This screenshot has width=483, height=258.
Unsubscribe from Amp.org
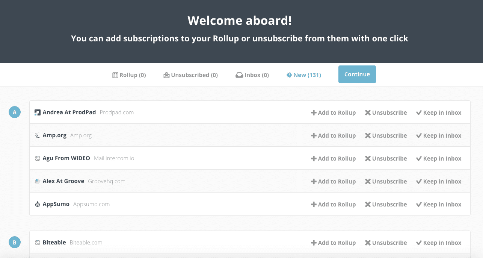pyautogui.click(x=386, y=135)
